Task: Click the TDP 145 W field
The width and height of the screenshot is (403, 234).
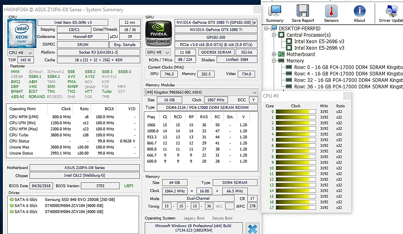Action: point(25,60)
